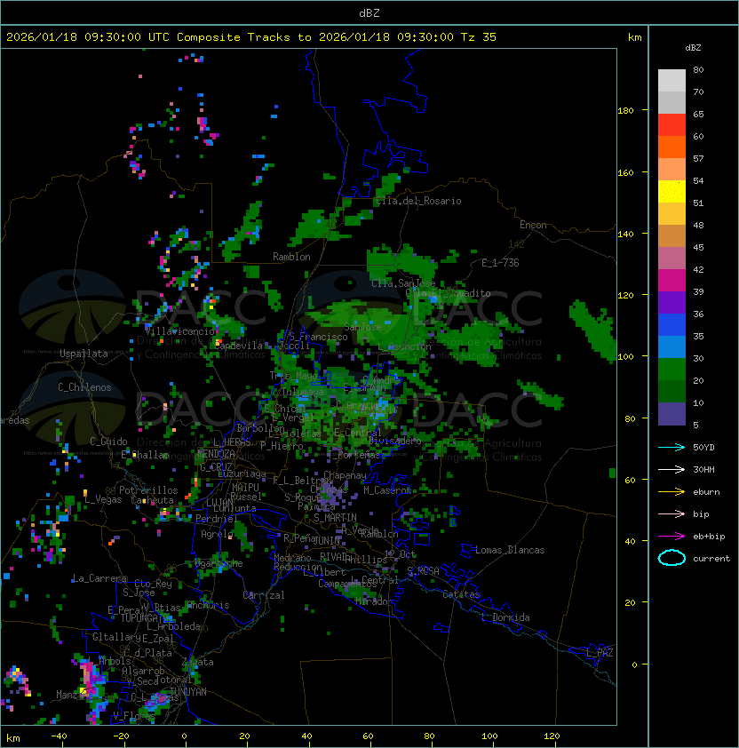Pick the bright yellow 54 dBZ swatch
The height and width of the screenshot is (748, 739).
(671, 191)
